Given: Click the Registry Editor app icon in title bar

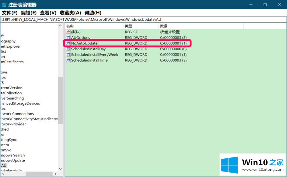Looking at the screenshot, I should pos(4,5).
